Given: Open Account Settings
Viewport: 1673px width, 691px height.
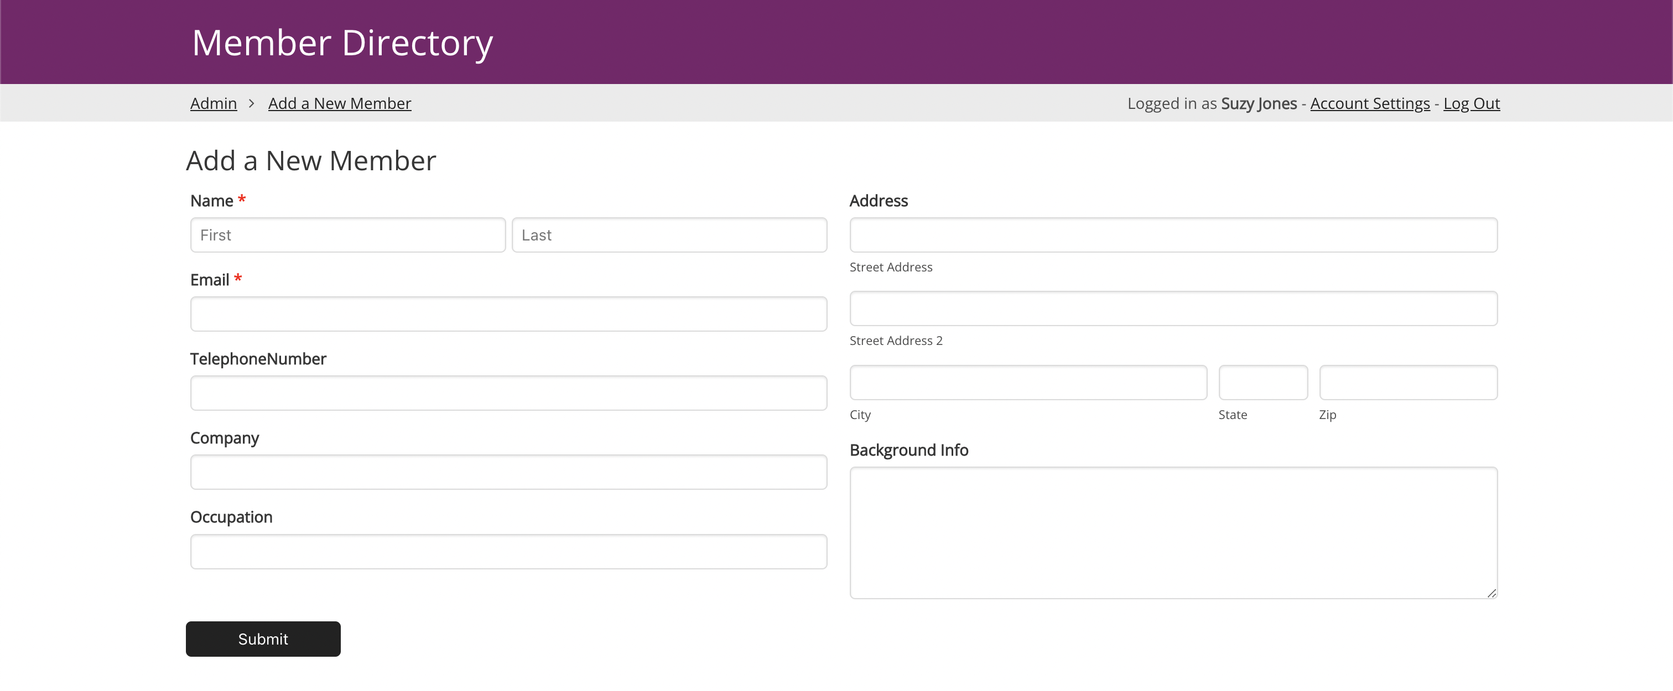Looking at the screenshot, I should click(1370, 104).
